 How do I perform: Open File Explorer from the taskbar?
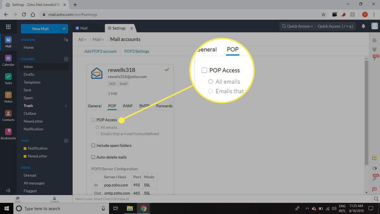pyautogui.click(x=130, y=208)
